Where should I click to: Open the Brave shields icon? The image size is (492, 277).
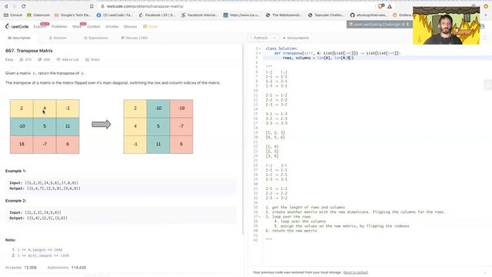pyautogui.click(x=381, y=6)
